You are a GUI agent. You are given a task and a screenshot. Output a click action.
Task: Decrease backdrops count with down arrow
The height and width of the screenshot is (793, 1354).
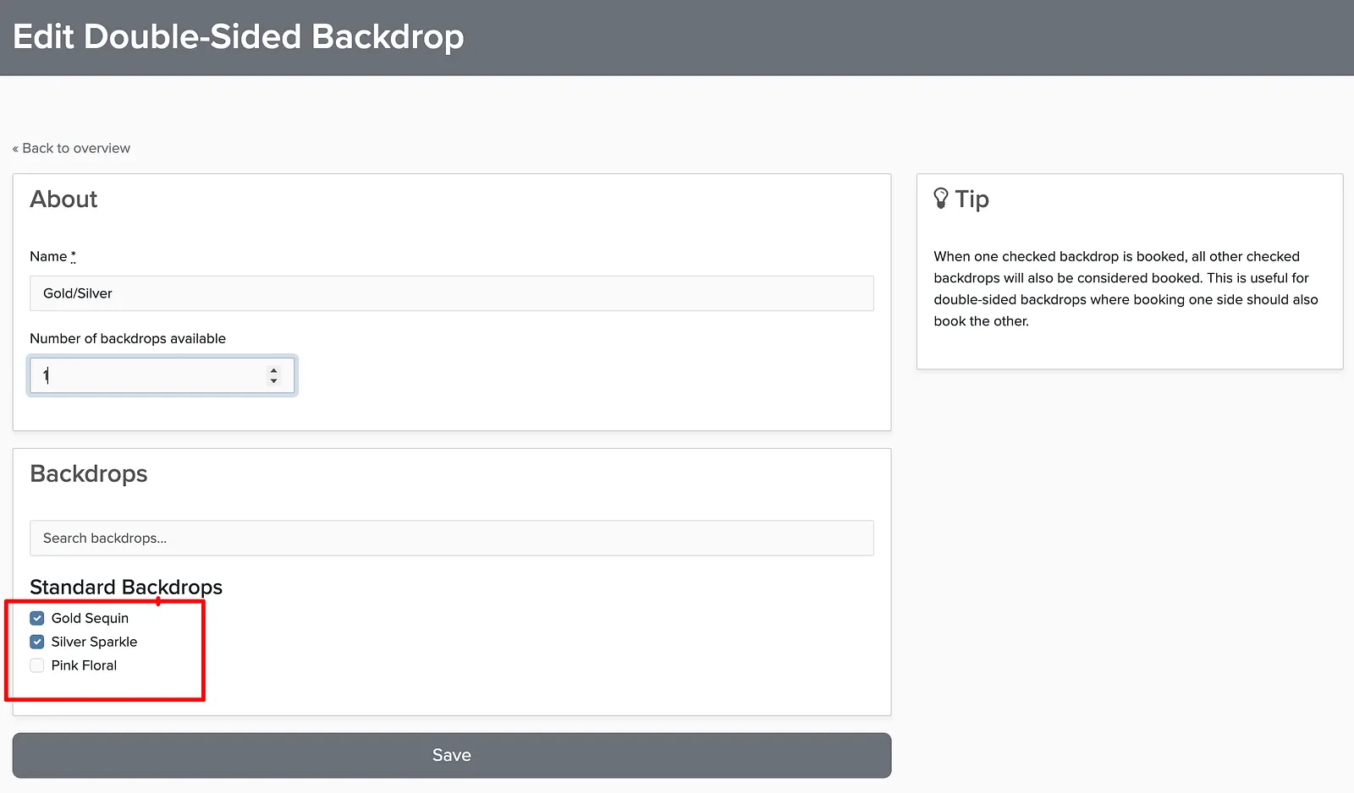tap(273, 381)
